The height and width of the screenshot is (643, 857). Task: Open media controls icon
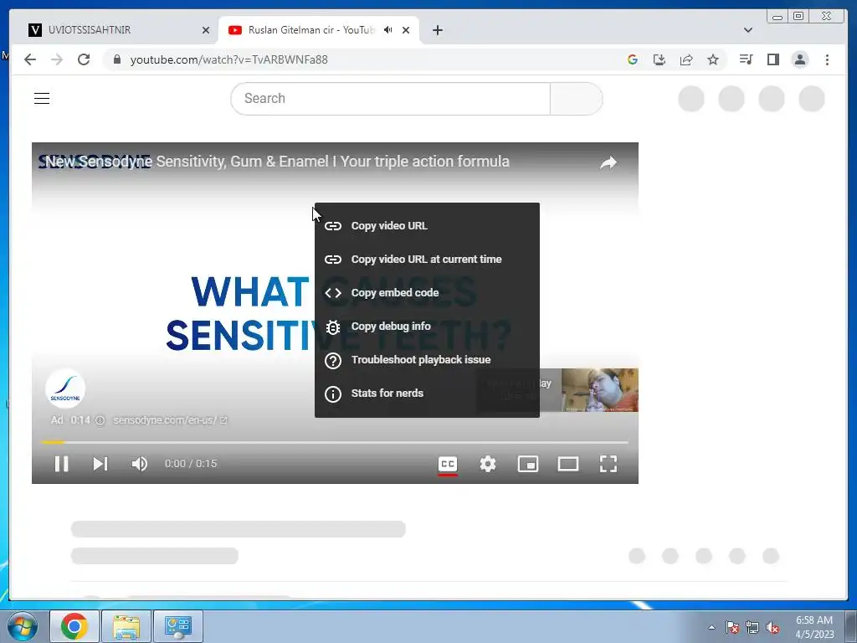pyautogui.click(x=746, y=59)
